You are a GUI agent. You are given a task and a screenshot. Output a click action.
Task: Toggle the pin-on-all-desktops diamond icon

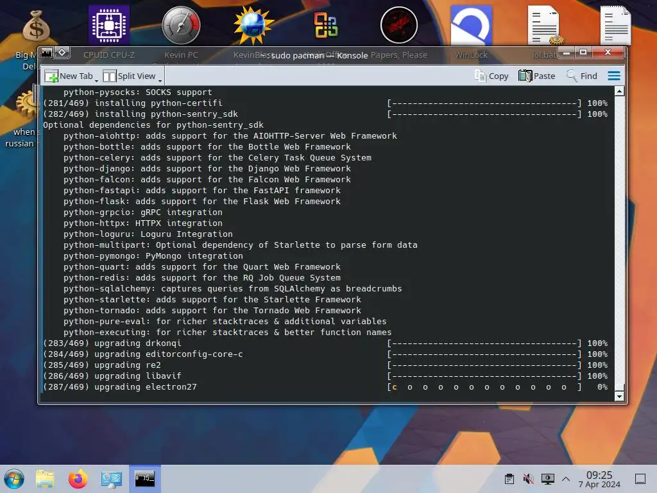[x=62, y=53]
